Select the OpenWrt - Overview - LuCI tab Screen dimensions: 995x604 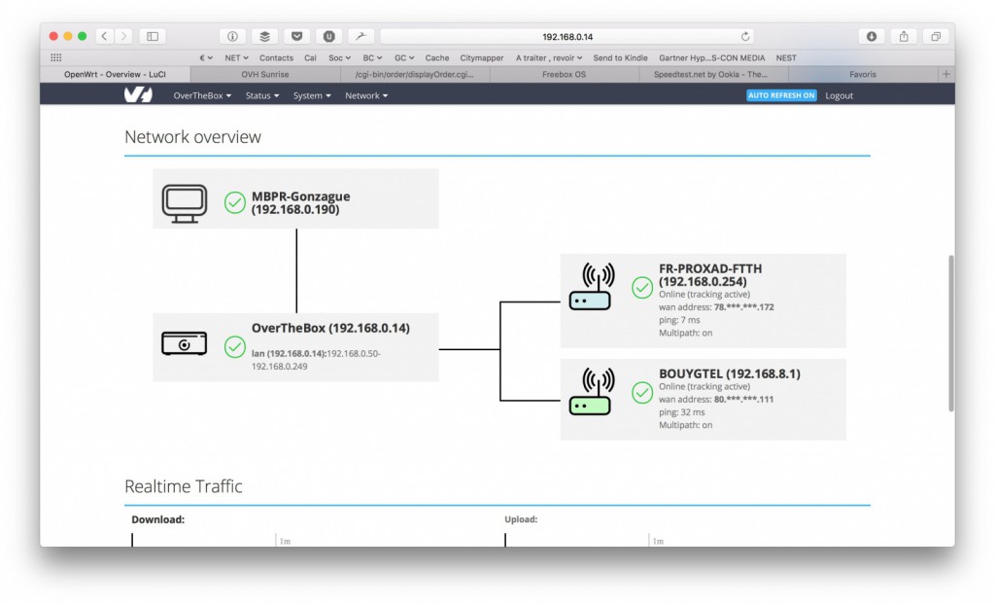[115, 74]
